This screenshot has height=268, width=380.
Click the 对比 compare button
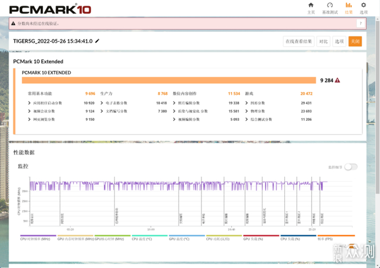coord(324,41)
